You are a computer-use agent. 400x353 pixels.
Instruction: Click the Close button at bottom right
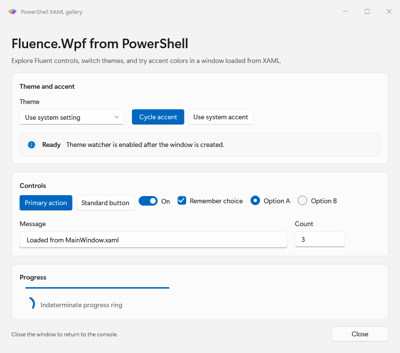(x=360, y=334)
